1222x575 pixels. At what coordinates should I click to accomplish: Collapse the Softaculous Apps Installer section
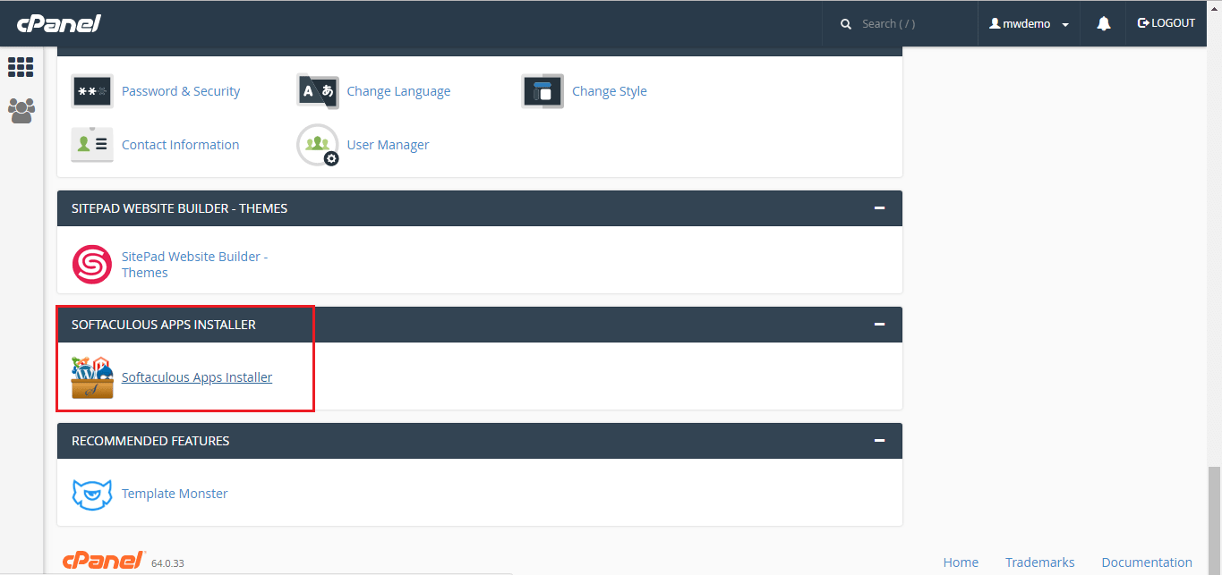879,325
